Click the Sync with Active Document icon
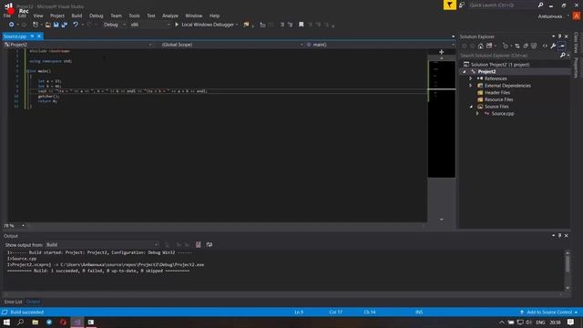Image resolution: width=583 pixels, height=328 pixels. pos(517,46)
